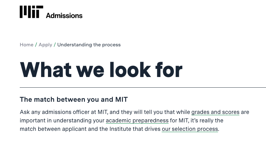Image resolution: width=266 pixels, height=149 pixels.
Task: Click the MIT logo icon
Action: coord(31,12)
